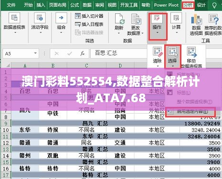Open the 活动字段 group button

point(40,23)
